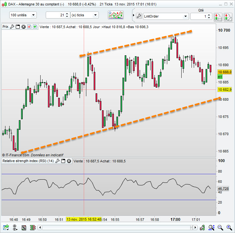Increase Qté quantity with up arrow
235x233 pixels.
(209, 15)
